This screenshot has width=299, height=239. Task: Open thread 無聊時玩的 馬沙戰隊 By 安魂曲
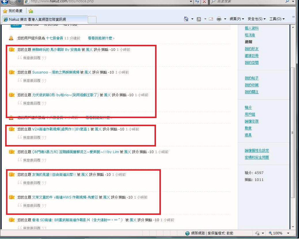click(x=56, y=50)
